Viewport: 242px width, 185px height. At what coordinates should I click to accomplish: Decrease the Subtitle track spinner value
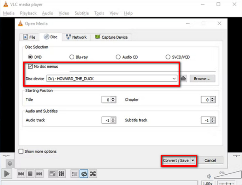point(213,121)
